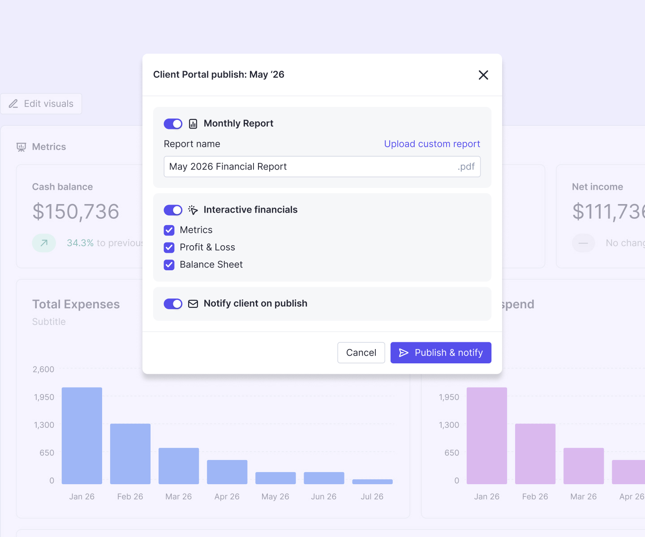Image resolution: width=645 pixels, height=537 pixels.
Task: Click the Interactive financials cursor icon
Action: coord(193,210)
